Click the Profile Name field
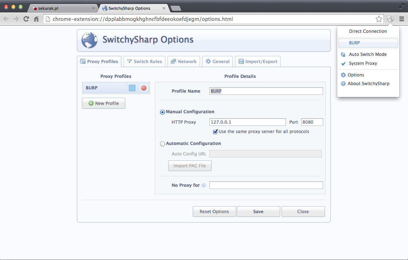 coord(266,91)
